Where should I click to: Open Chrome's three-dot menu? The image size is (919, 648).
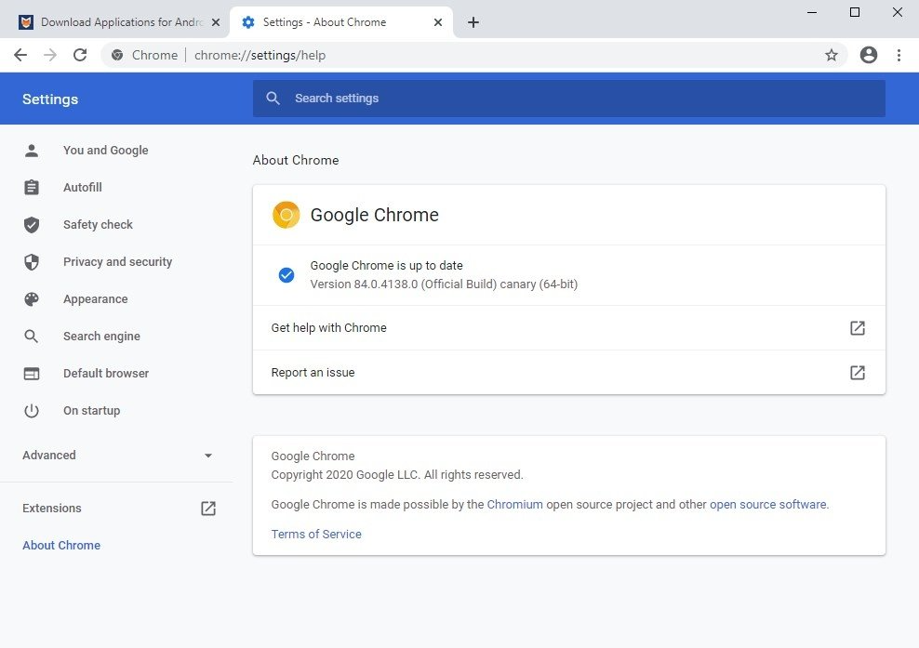(899, 55)
